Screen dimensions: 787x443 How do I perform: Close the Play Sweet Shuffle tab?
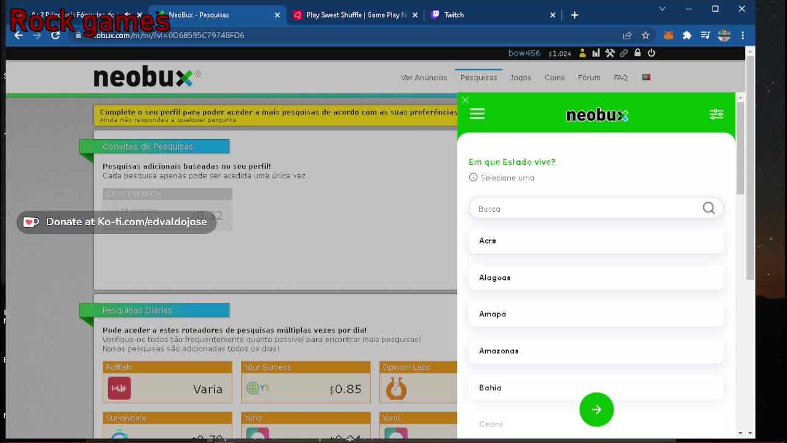click(x=415, y=15)
